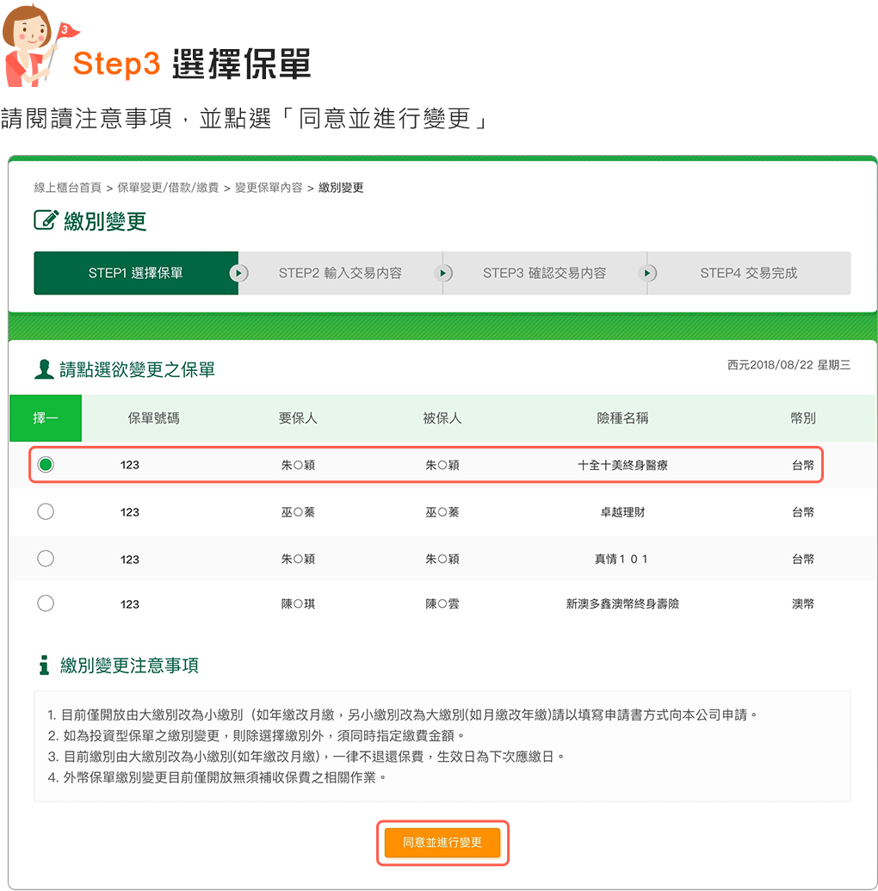Go to 保單變更/借款/繳費 breadcrumb link
This screenshot has height=891, width=878.
[168, 188]
